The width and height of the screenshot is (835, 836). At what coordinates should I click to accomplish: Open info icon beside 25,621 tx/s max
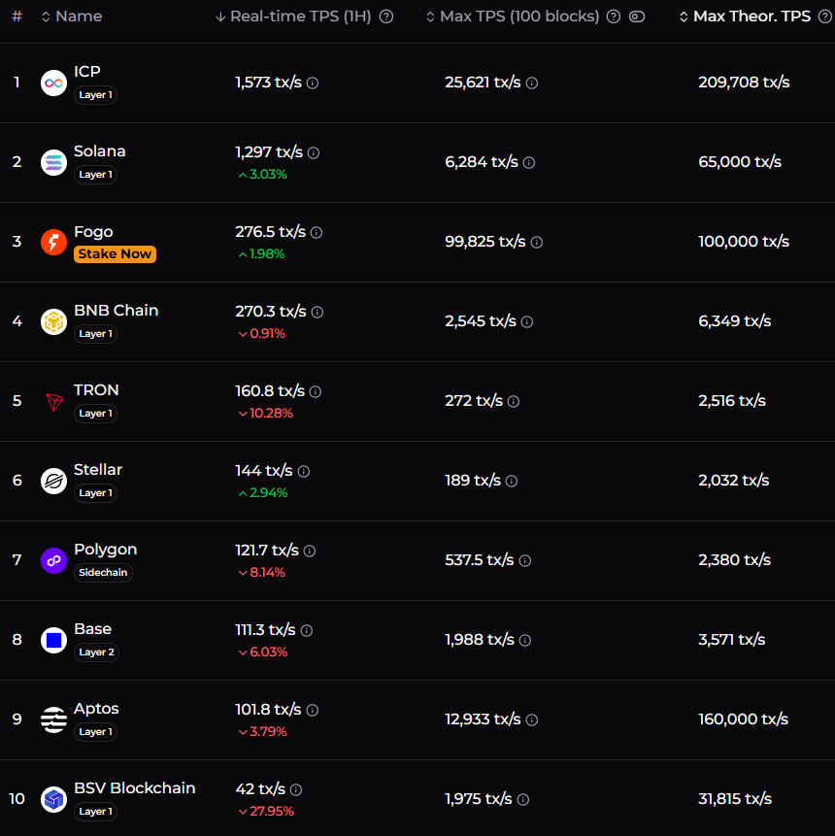coord(532,84)
